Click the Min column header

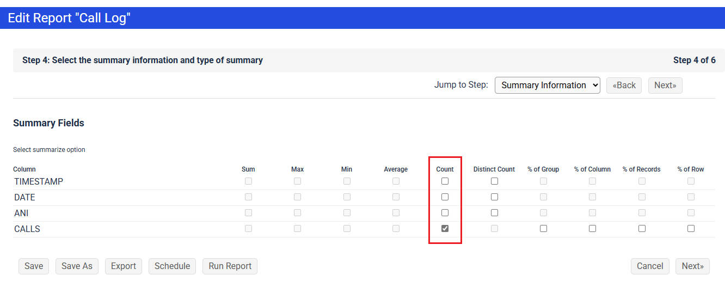(347, 169)
